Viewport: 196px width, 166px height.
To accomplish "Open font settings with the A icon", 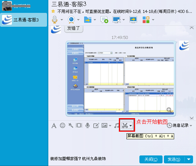I will coord(54,125).
